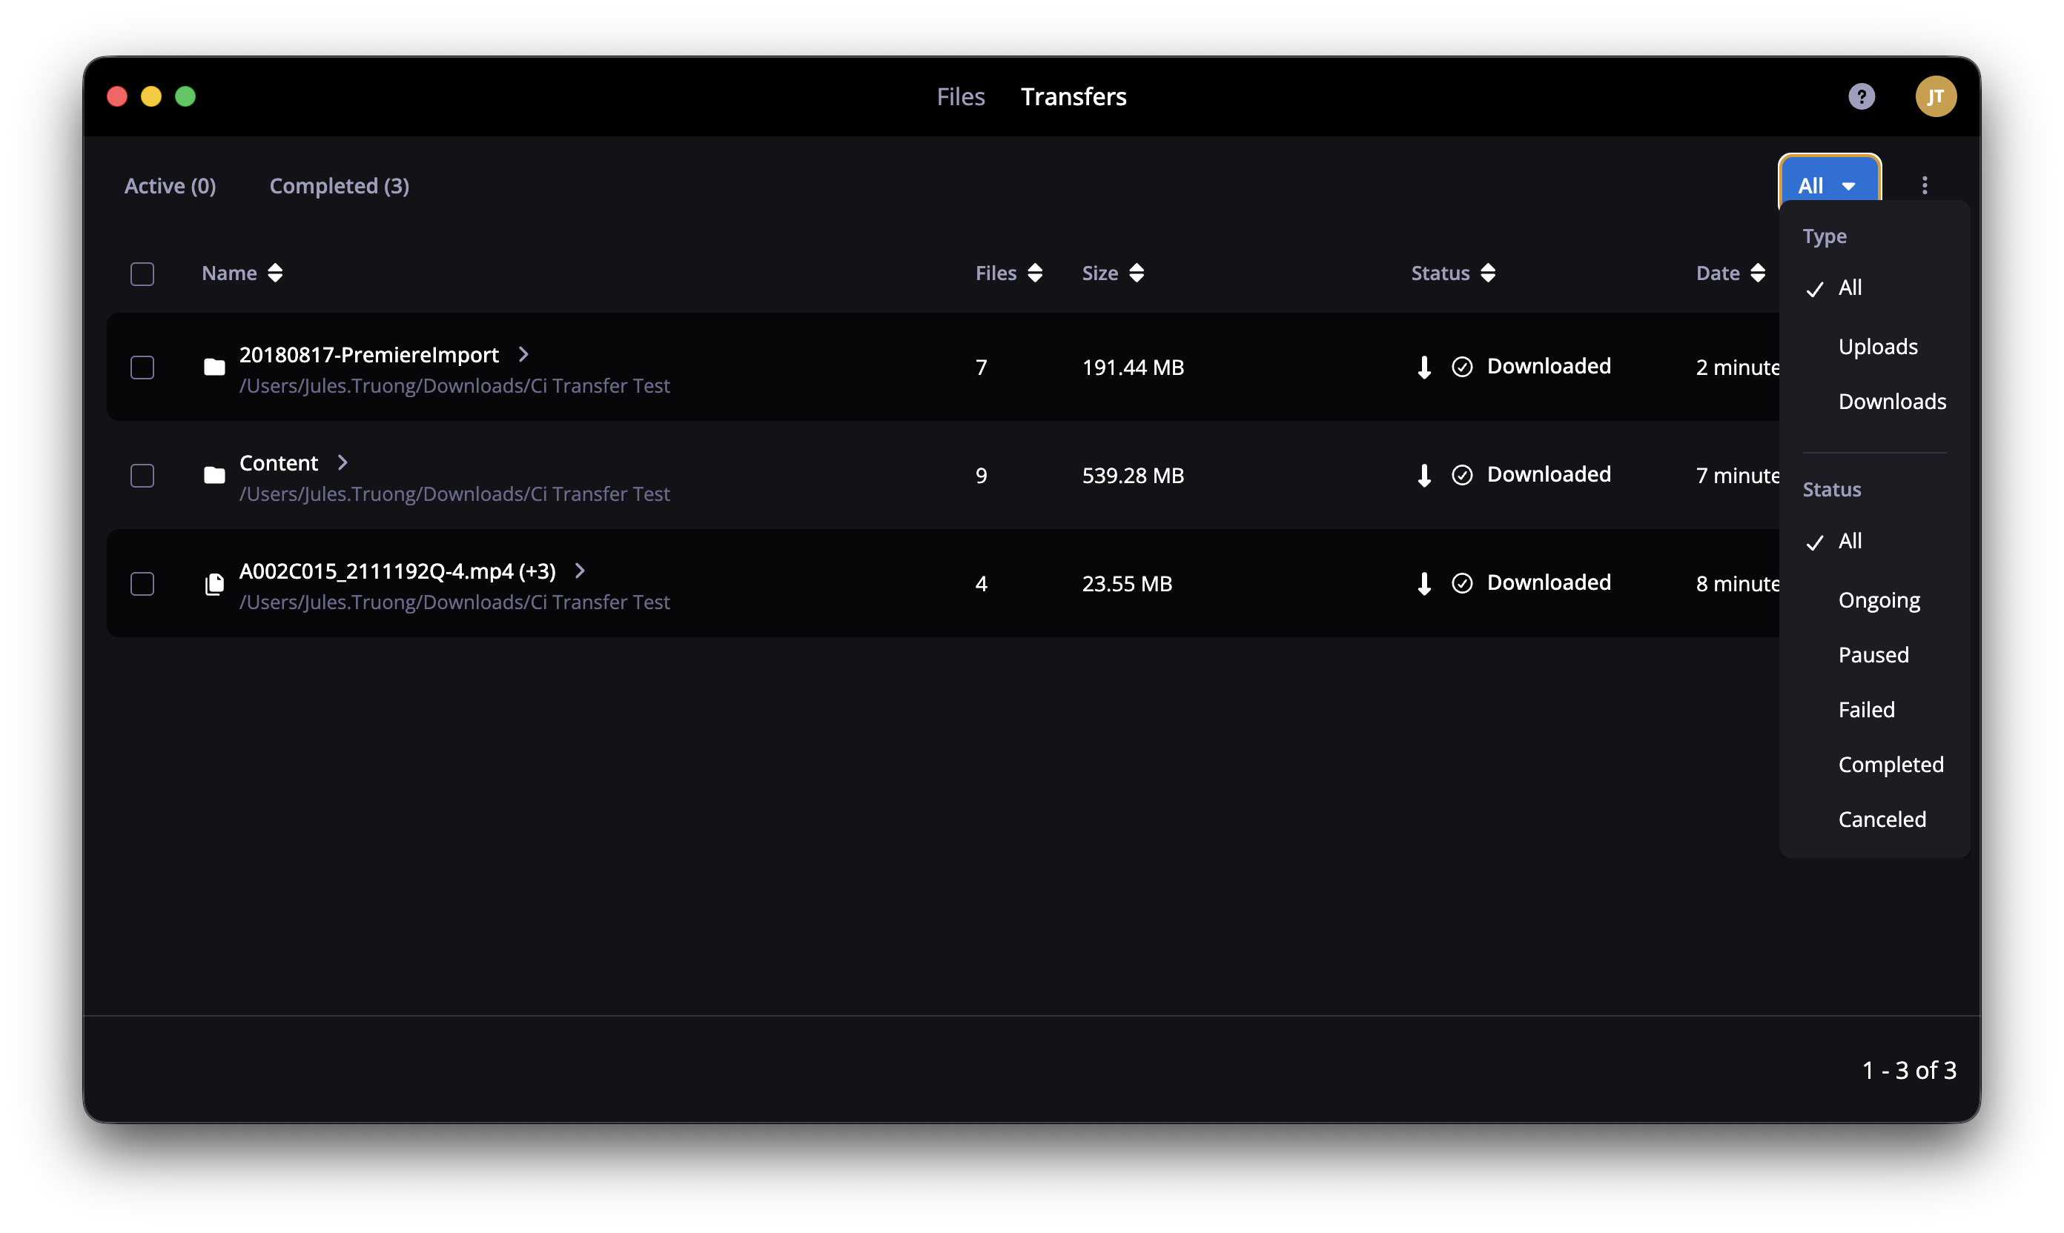Sort by Size using sort arrows
This screenshot has height=1233, width=2064.
click(x=1137, y=273)
